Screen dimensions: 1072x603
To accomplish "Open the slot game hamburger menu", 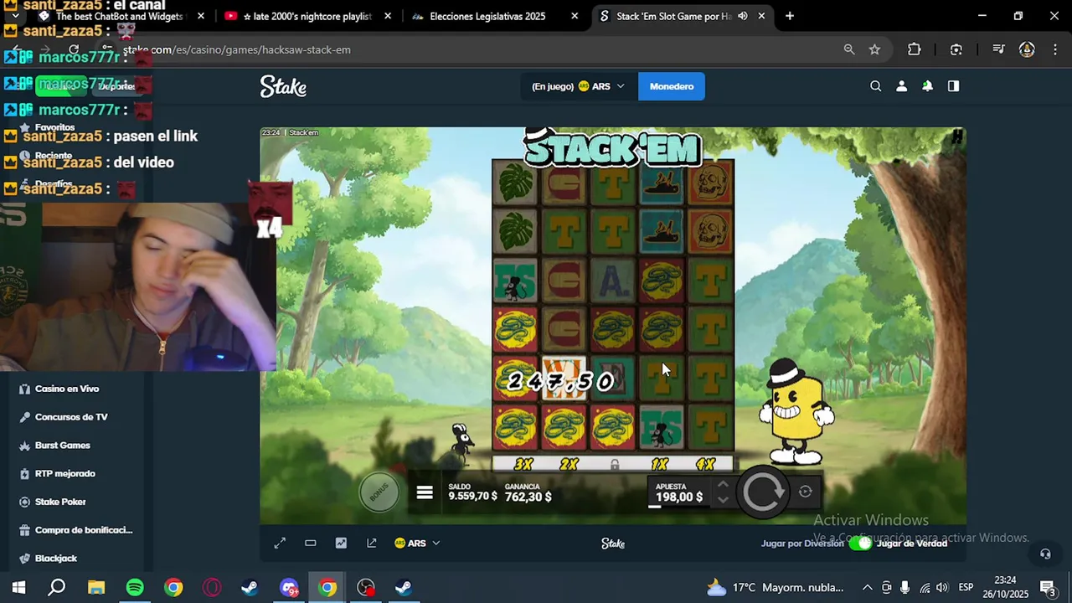I will pyautogui.click(x=425, y=493).
